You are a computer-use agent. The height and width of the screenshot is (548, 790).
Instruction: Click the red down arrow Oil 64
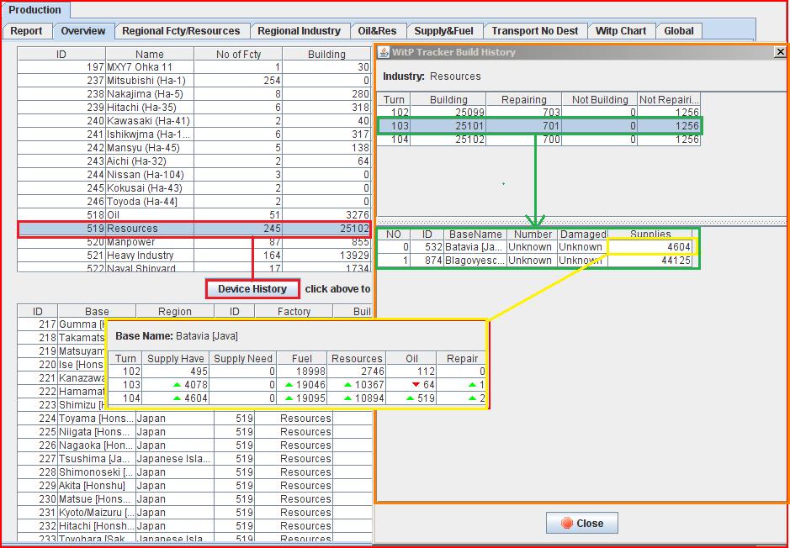pos(416,384)
